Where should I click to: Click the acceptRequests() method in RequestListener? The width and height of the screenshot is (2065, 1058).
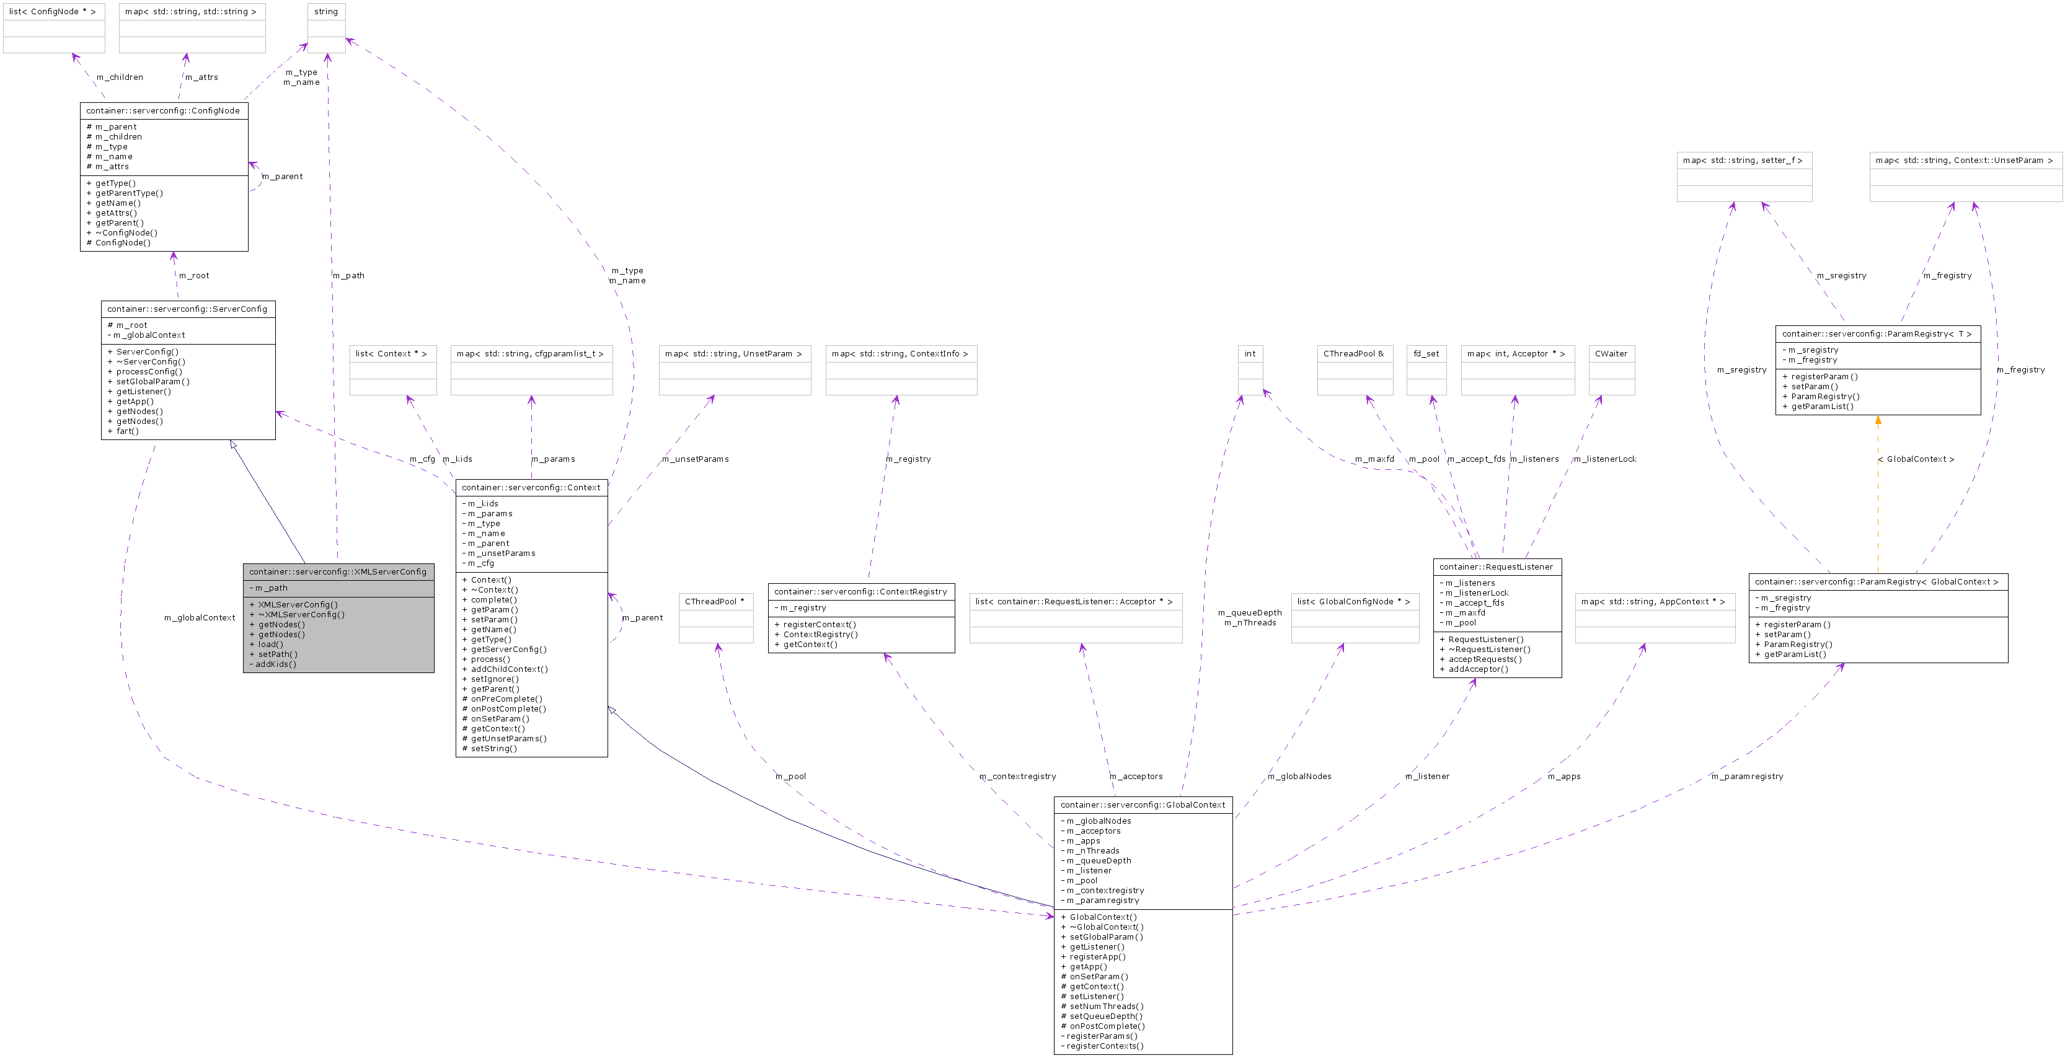tap(1480, 659)
